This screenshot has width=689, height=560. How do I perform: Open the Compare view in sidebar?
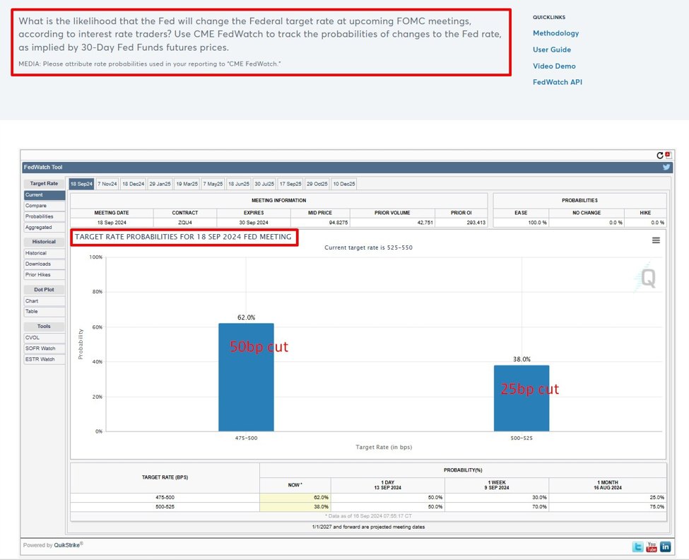point(35,206)
